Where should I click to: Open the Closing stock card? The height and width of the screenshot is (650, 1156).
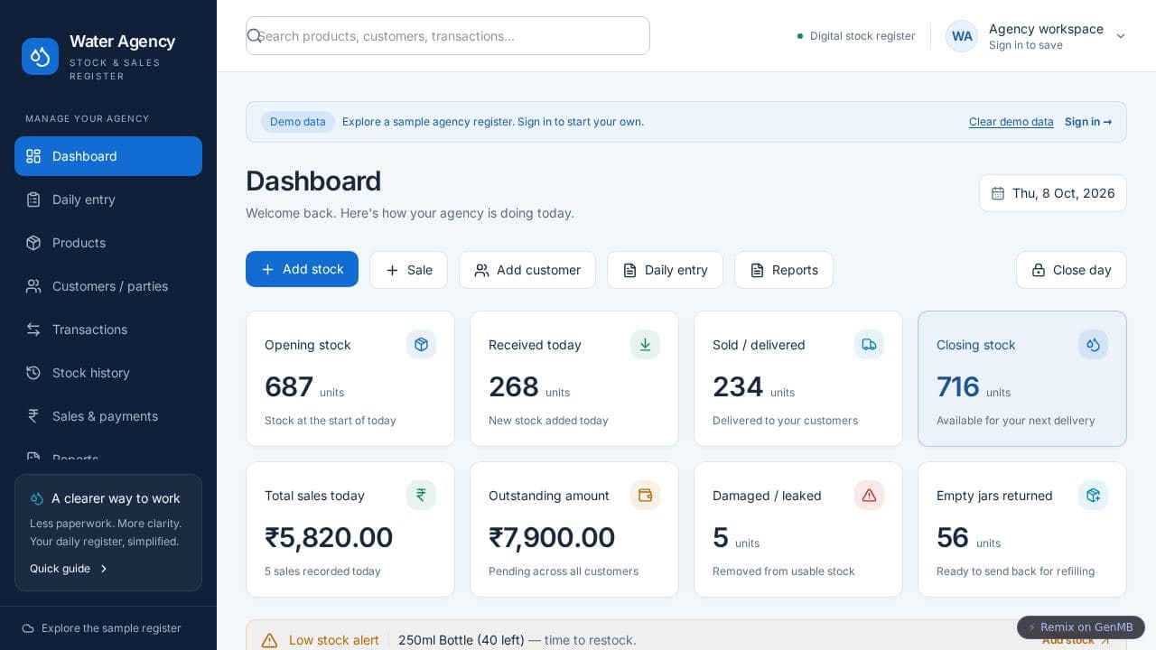click(1022, 378)
